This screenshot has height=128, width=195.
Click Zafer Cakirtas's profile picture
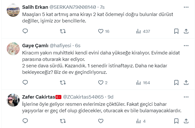click(13, 100)
